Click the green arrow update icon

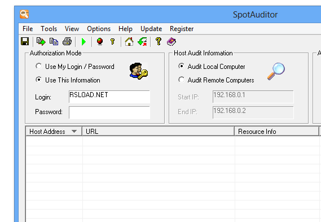tap(142, 42)
